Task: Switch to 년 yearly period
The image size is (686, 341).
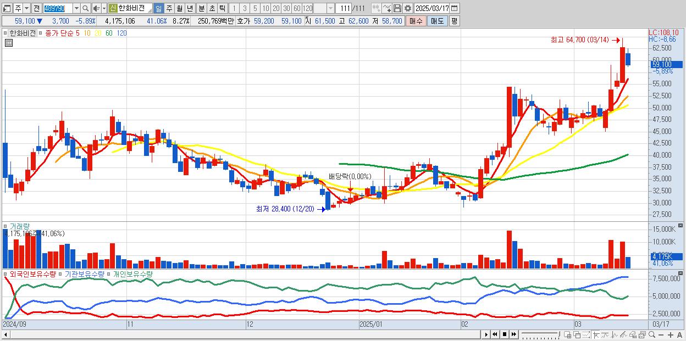Action: click(190, 8)
